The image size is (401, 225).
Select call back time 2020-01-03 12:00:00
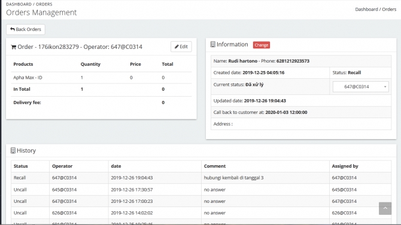click(x=286, y=112)
